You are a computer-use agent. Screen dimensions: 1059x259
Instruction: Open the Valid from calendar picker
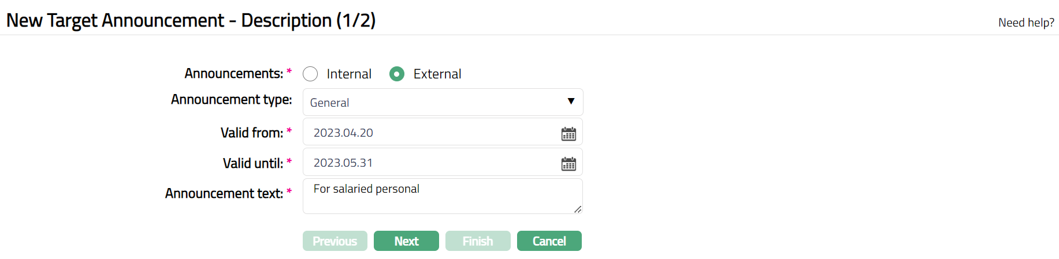(568, 134)
